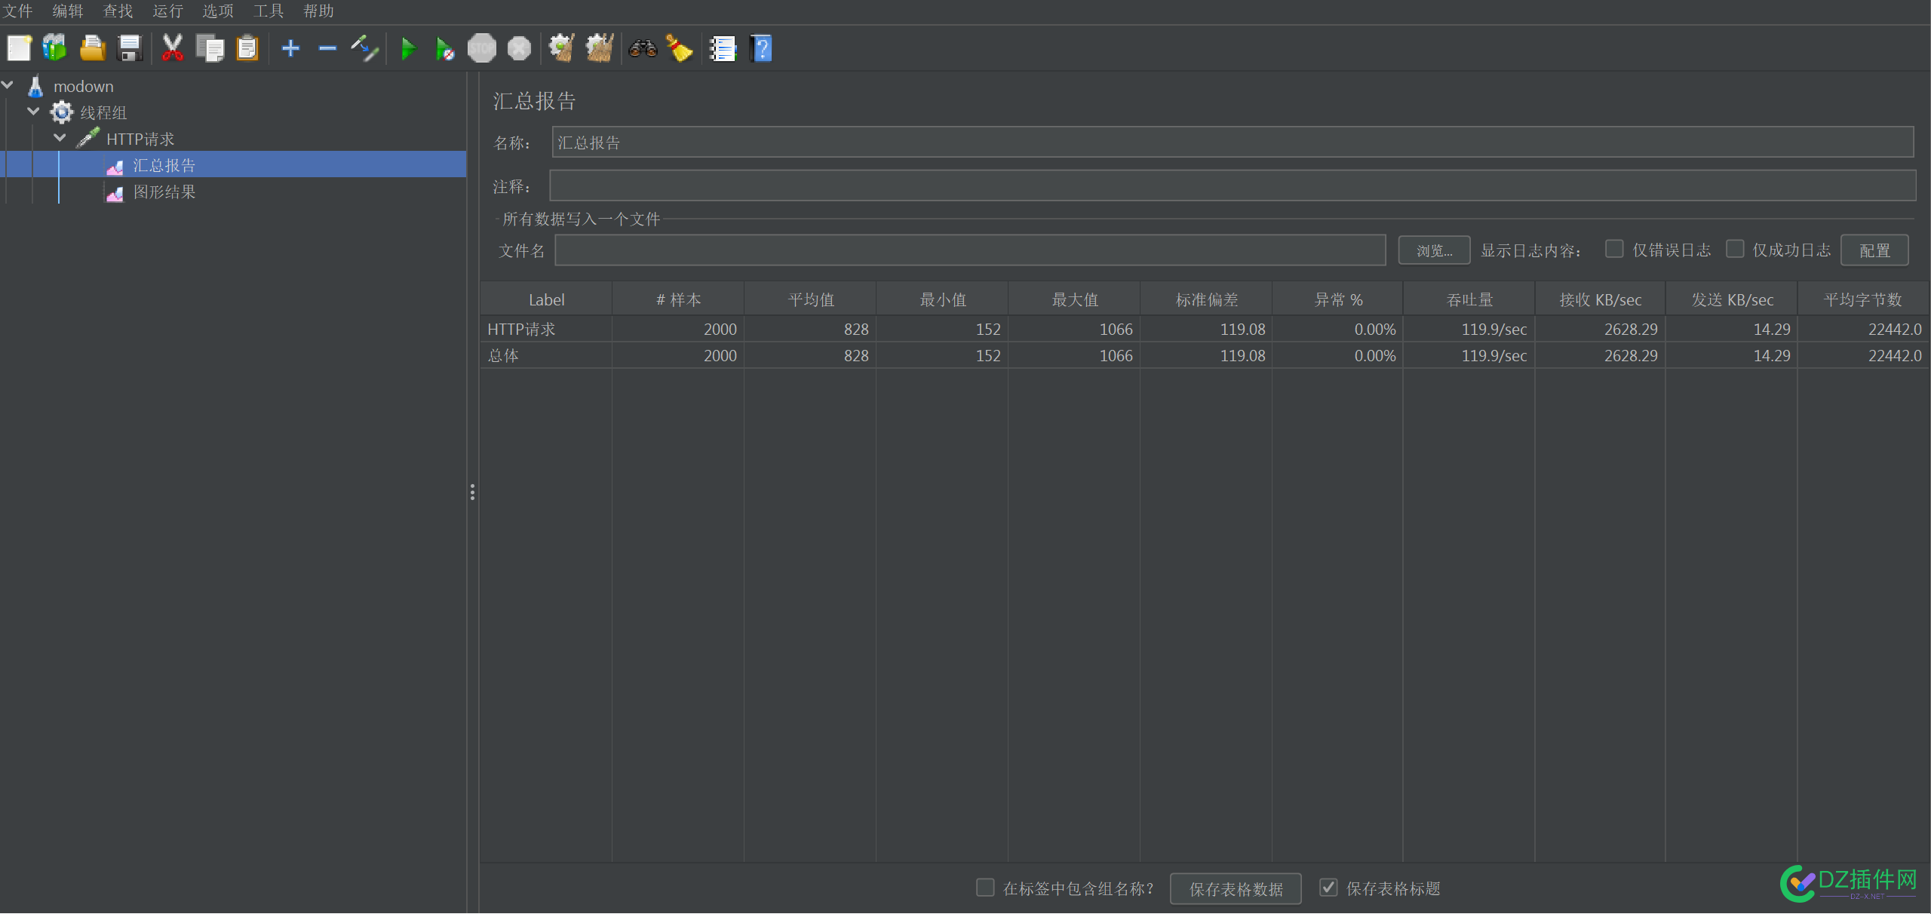The width and height of the screenshot is (1931, 914).
Task: Click the 浏览... browse button
Action: point(1434,250)
